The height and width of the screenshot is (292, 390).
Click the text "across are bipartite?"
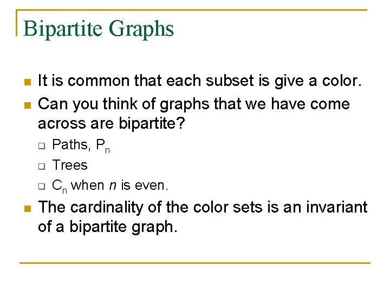click(112, 124)
